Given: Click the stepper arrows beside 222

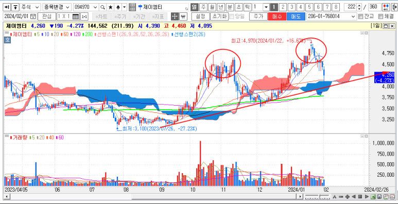Looking at the screenshot, I should click(359, 7).
